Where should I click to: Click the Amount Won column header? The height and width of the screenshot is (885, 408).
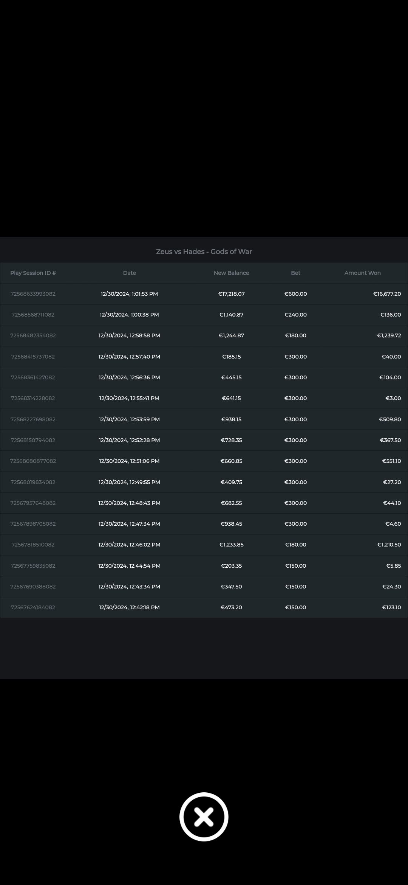click(362, 273)
